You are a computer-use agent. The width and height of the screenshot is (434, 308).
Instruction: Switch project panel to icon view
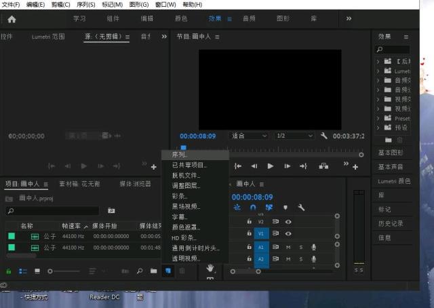click(37, 271)
